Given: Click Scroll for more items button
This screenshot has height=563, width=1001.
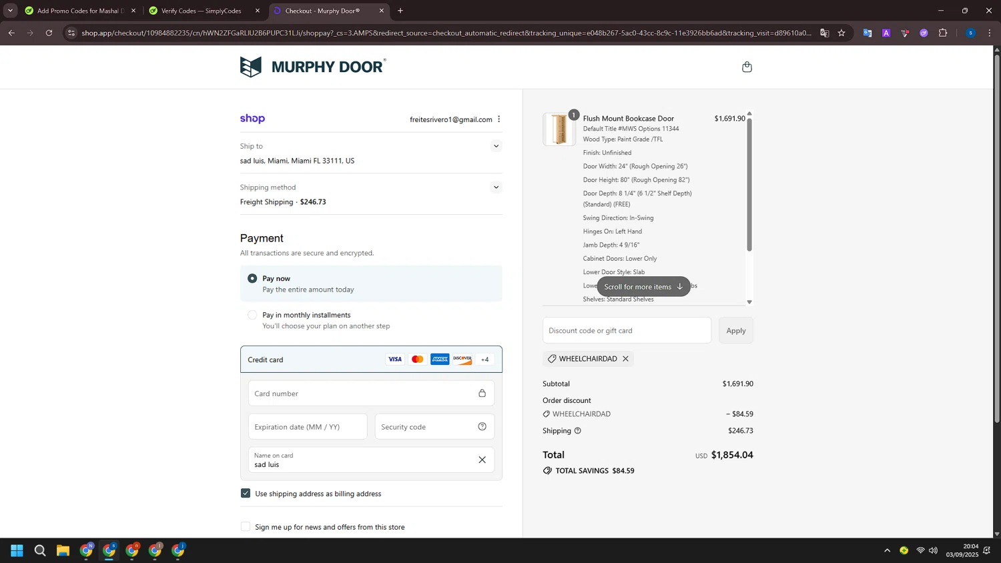Looking at the screenshot, I should pyautogui.click(x=643, y=287).
